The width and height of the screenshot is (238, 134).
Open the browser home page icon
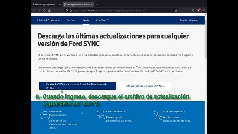(x=49, y=10)
